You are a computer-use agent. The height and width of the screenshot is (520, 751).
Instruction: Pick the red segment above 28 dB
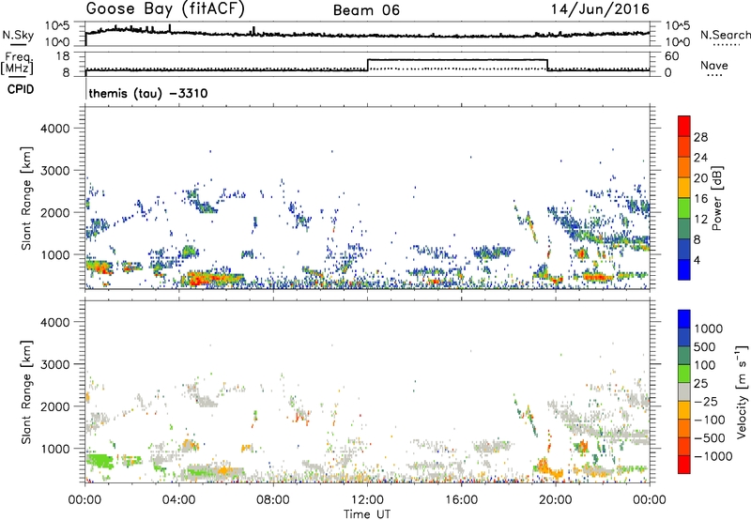[x=684, y=126]
